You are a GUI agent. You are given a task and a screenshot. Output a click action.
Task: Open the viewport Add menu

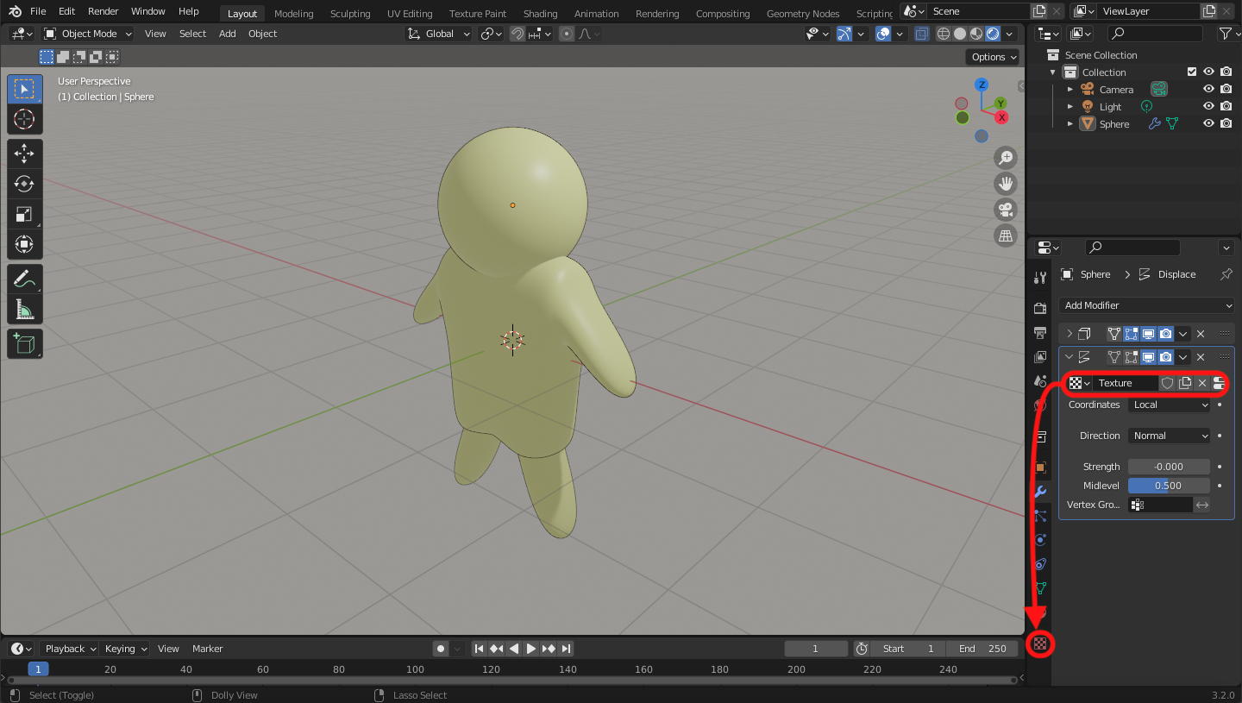(x=228, y=34)
